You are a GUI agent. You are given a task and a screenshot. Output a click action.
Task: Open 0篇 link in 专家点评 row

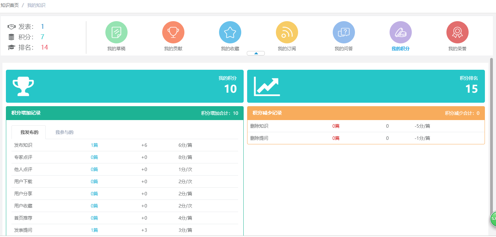94,157
